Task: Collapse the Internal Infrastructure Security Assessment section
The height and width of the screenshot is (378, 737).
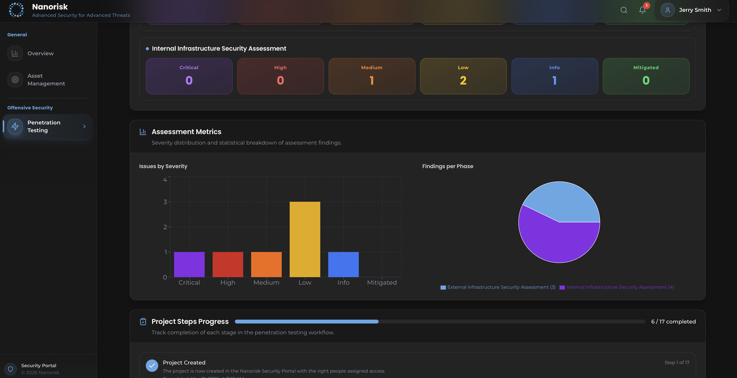Action: coord(218,48)
